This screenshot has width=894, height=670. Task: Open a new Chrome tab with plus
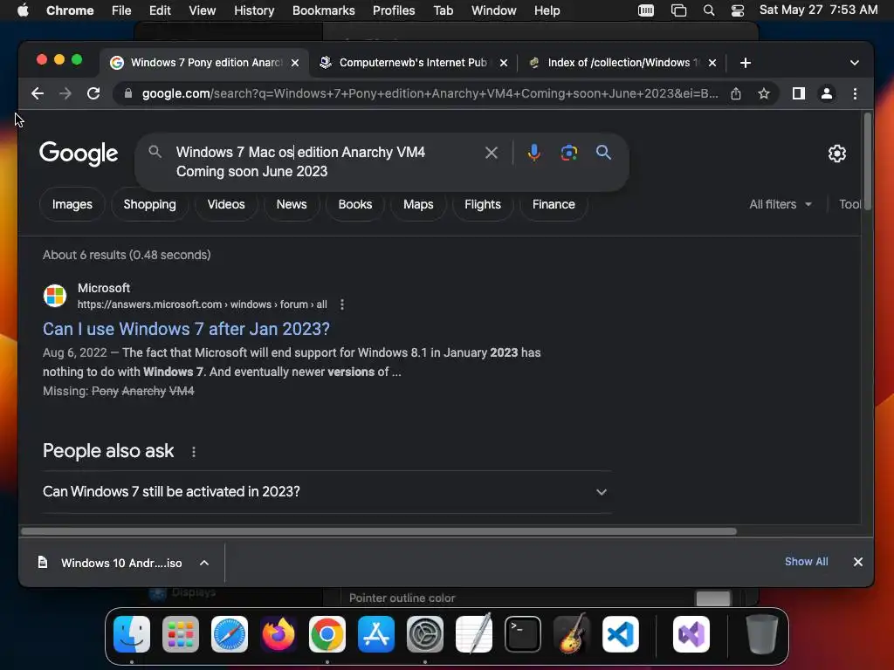[x=746, y=63]
